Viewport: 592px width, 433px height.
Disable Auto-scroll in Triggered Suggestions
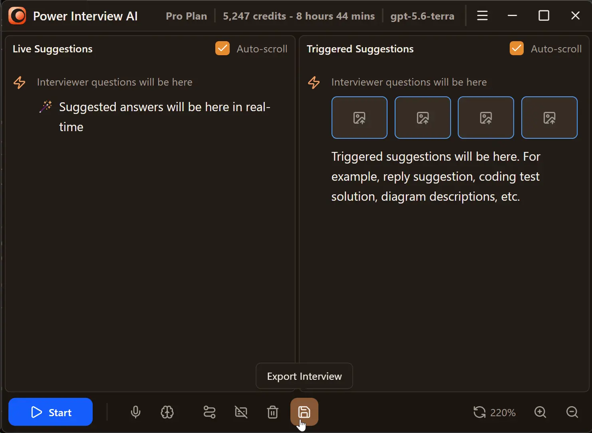point(517,48)
